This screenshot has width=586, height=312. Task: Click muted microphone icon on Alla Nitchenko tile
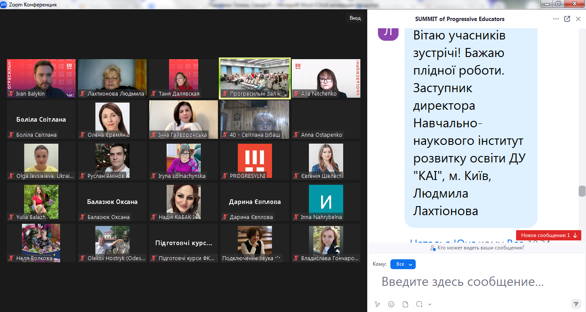coord(296,94)
